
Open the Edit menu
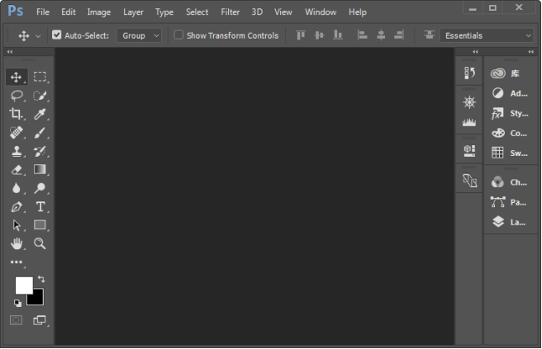(69, 12)
